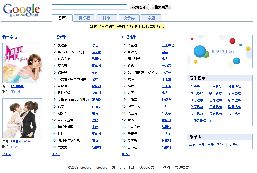Screen dimensions: 257x173
Task: Open 欧美 in the 歌手库 panel
Action: click(210, 144)
